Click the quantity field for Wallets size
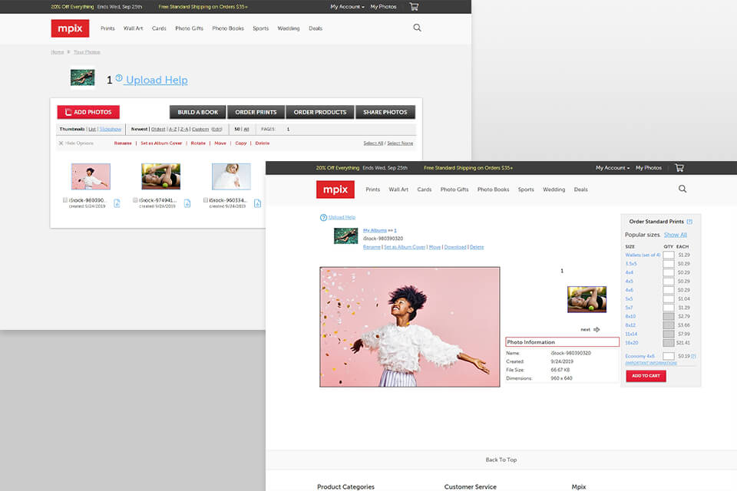The width and height of the screenshot is (737, 491). (x=668, y=255)
